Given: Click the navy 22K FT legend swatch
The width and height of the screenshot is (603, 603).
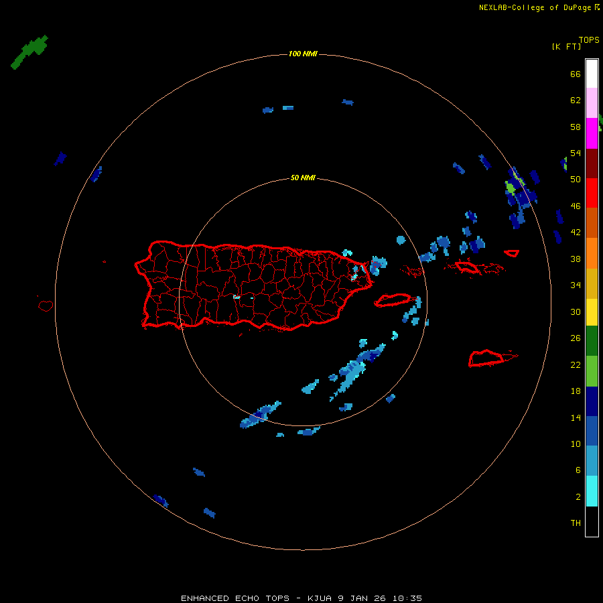Looking at the screenshot, I should pos(592,401).
